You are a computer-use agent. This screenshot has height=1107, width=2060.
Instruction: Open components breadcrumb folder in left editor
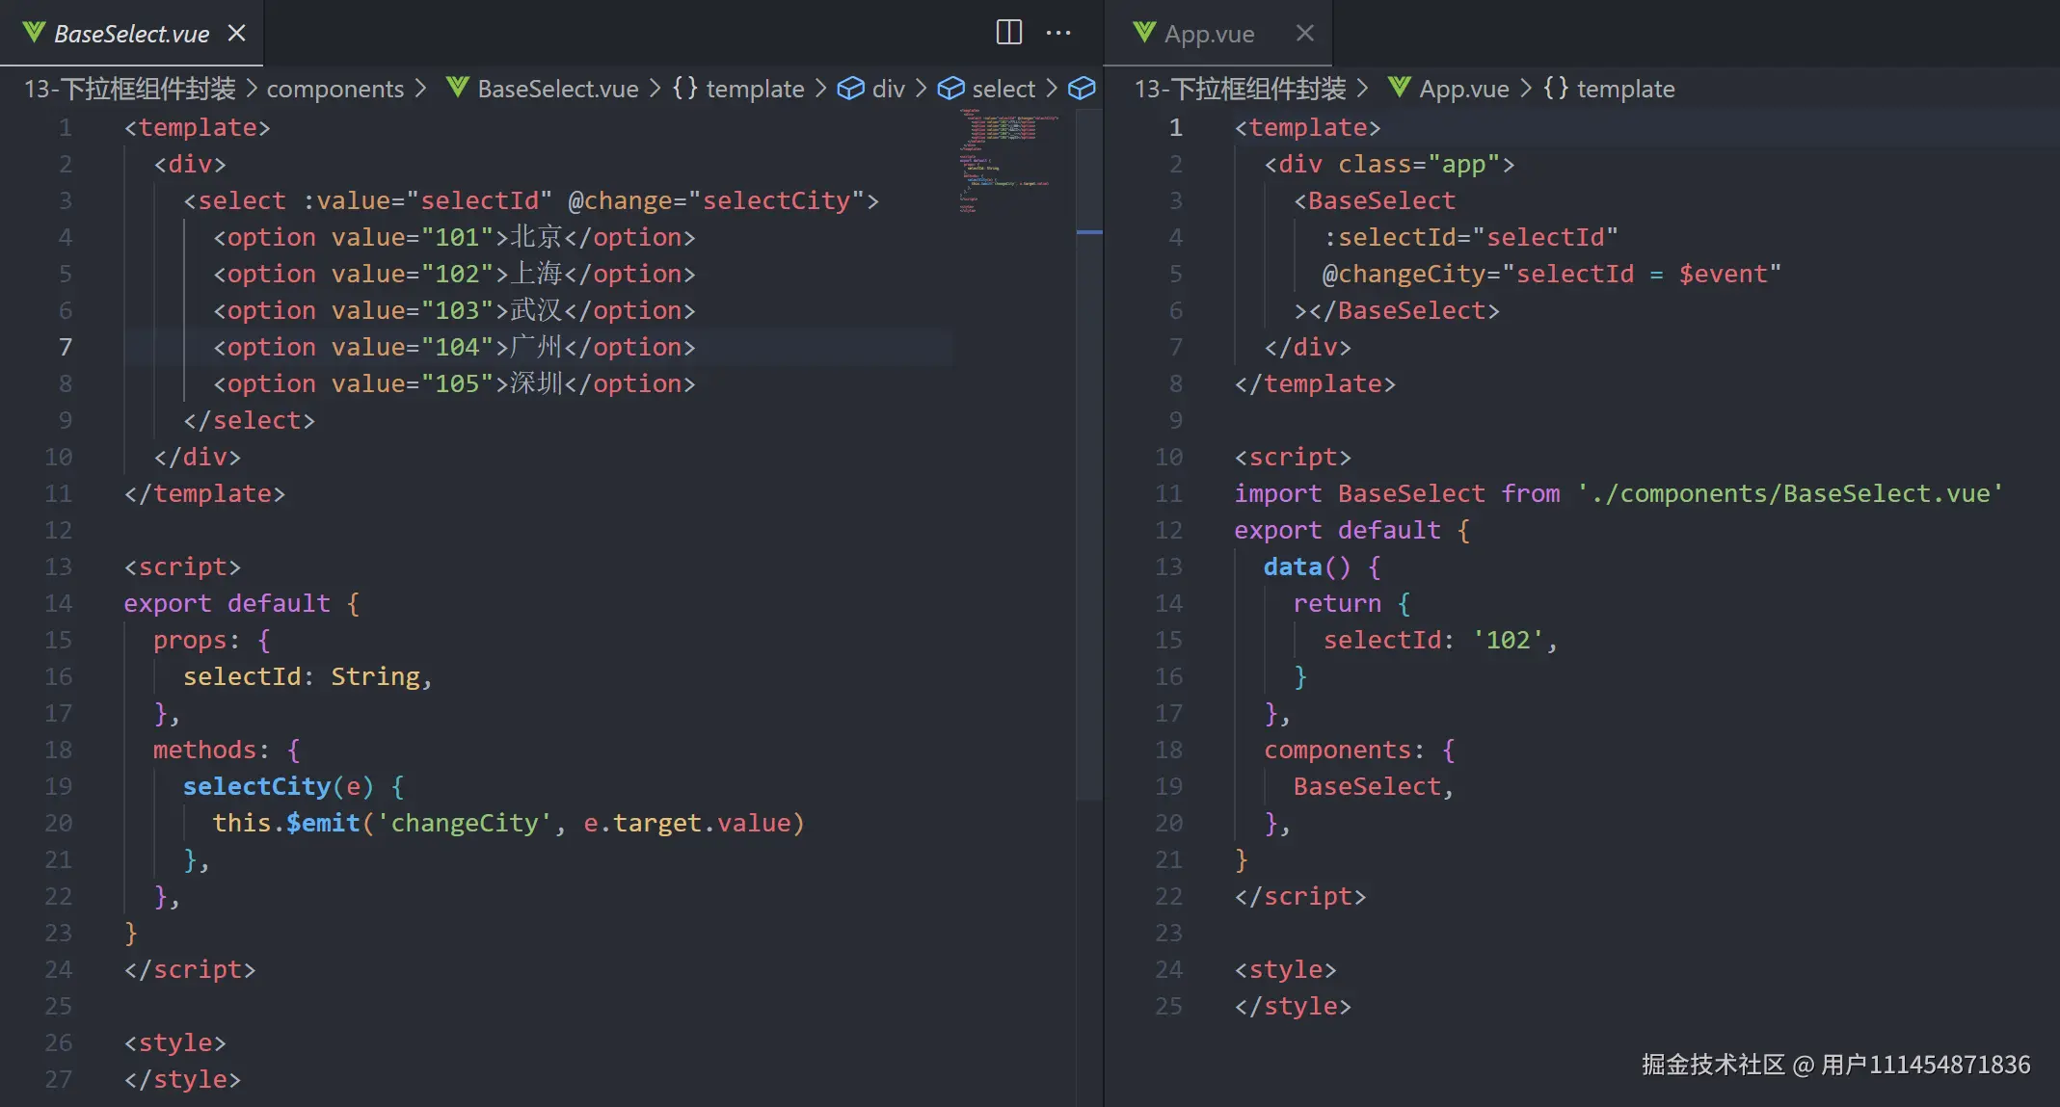(x=334, y=89)
